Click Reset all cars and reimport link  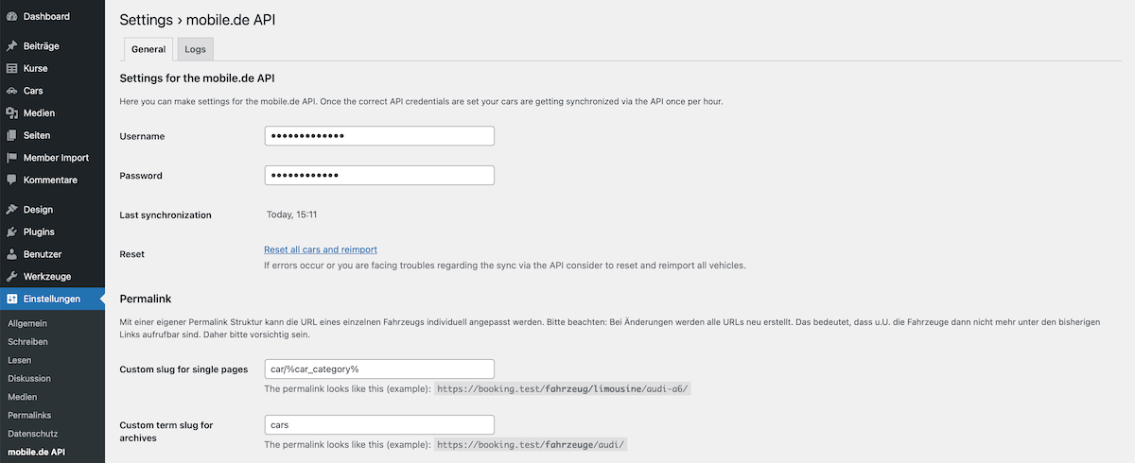point(321,249)
